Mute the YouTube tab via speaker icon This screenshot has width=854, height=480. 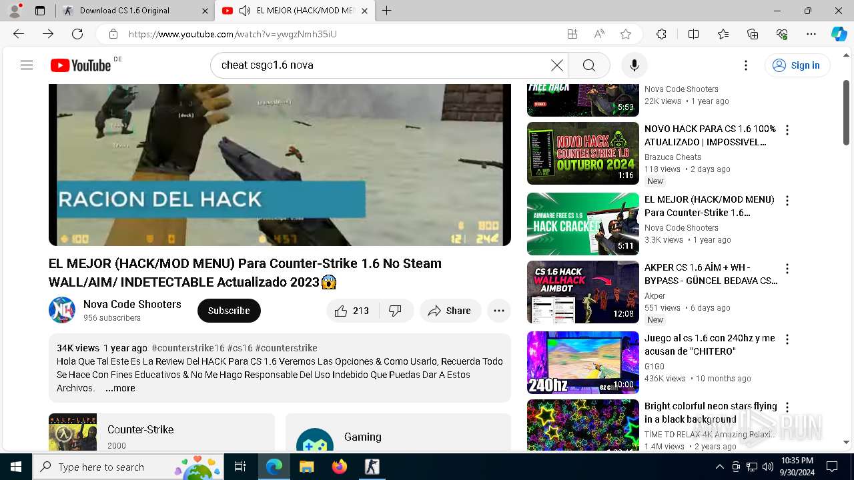[x=245, y=11]
